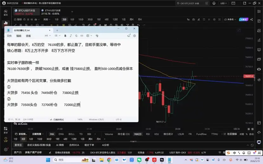Screen dimensions: 263x164
Task: Open the filter funnel icon in drawing toolbar
Action: (128, 25)
